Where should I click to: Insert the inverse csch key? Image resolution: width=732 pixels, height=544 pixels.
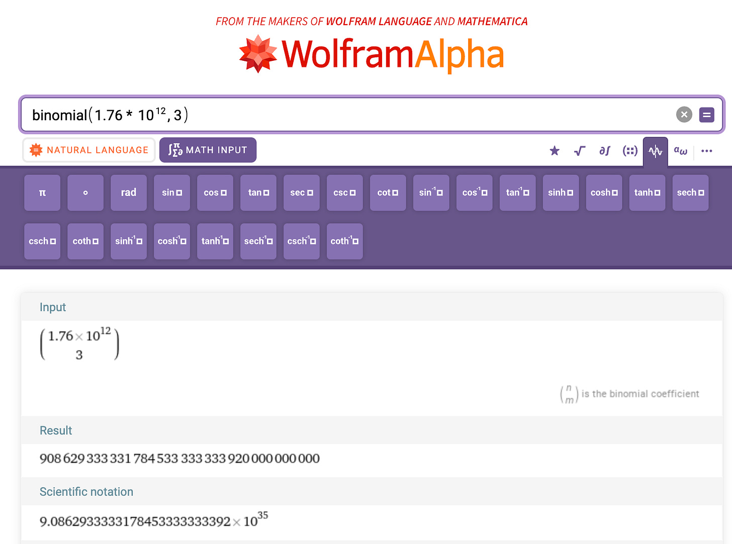[x=302, y=241]
